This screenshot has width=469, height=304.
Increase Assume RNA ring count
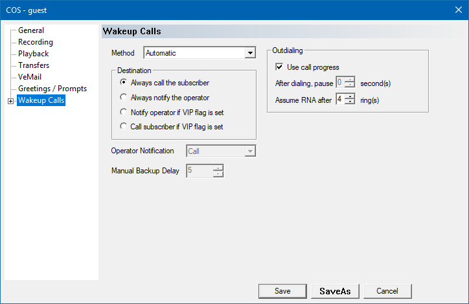tap(350, 96)
